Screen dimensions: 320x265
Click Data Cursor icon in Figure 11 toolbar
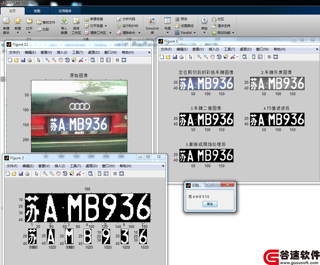pyautogui.click(x=74, y=60)
